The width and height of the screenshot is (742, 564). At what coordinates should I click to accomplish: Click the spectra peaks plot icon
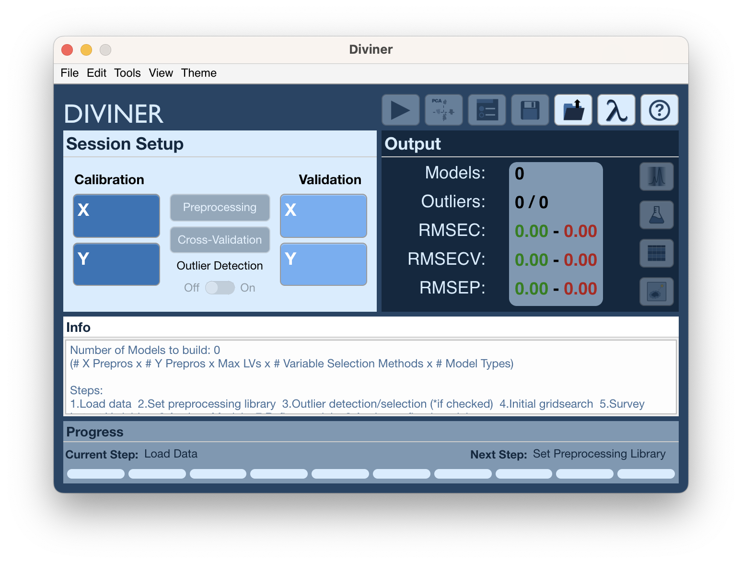tap(657, 176)
